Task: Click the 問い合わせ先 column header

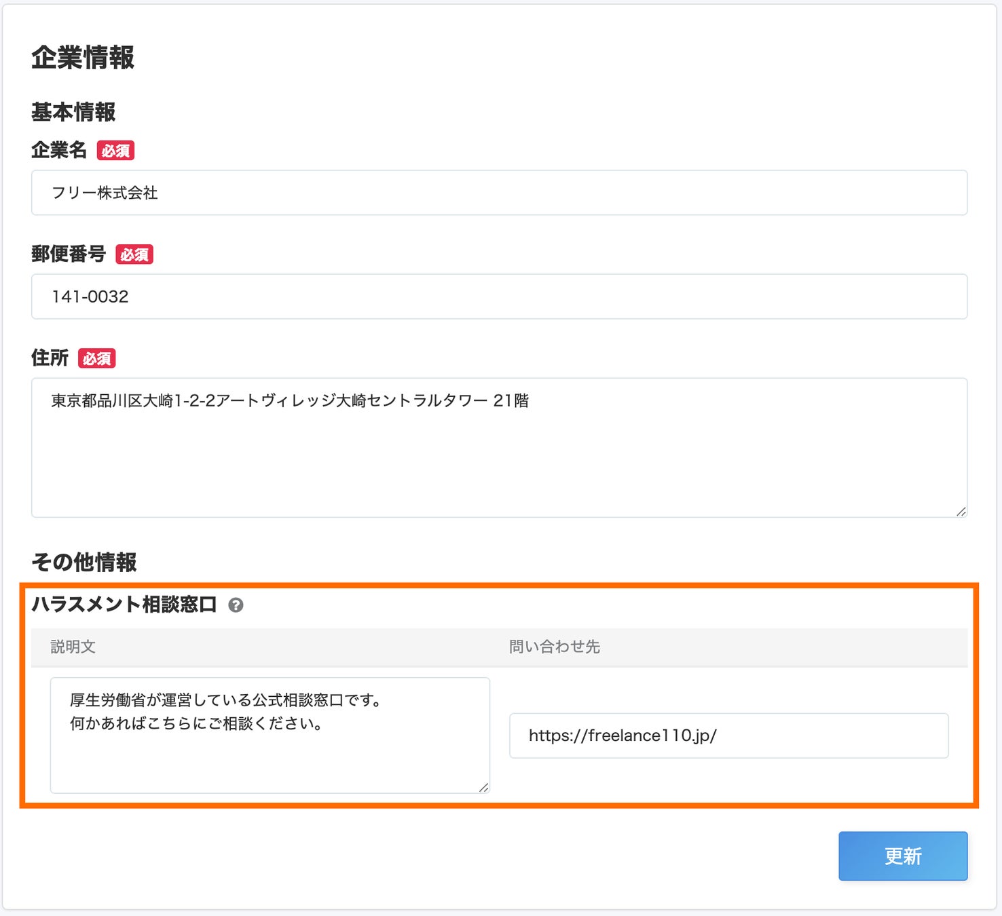Action: [555, 647]
